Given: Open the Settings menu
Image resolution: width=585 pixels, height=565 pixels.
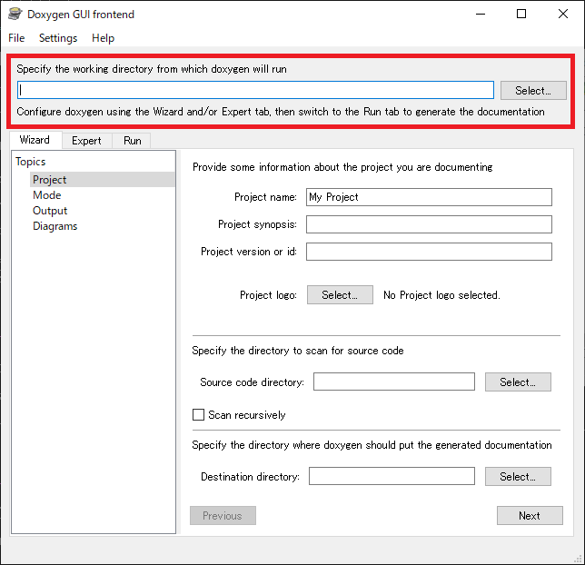Looking at the screenshot, I should click(x=58, y=38).
